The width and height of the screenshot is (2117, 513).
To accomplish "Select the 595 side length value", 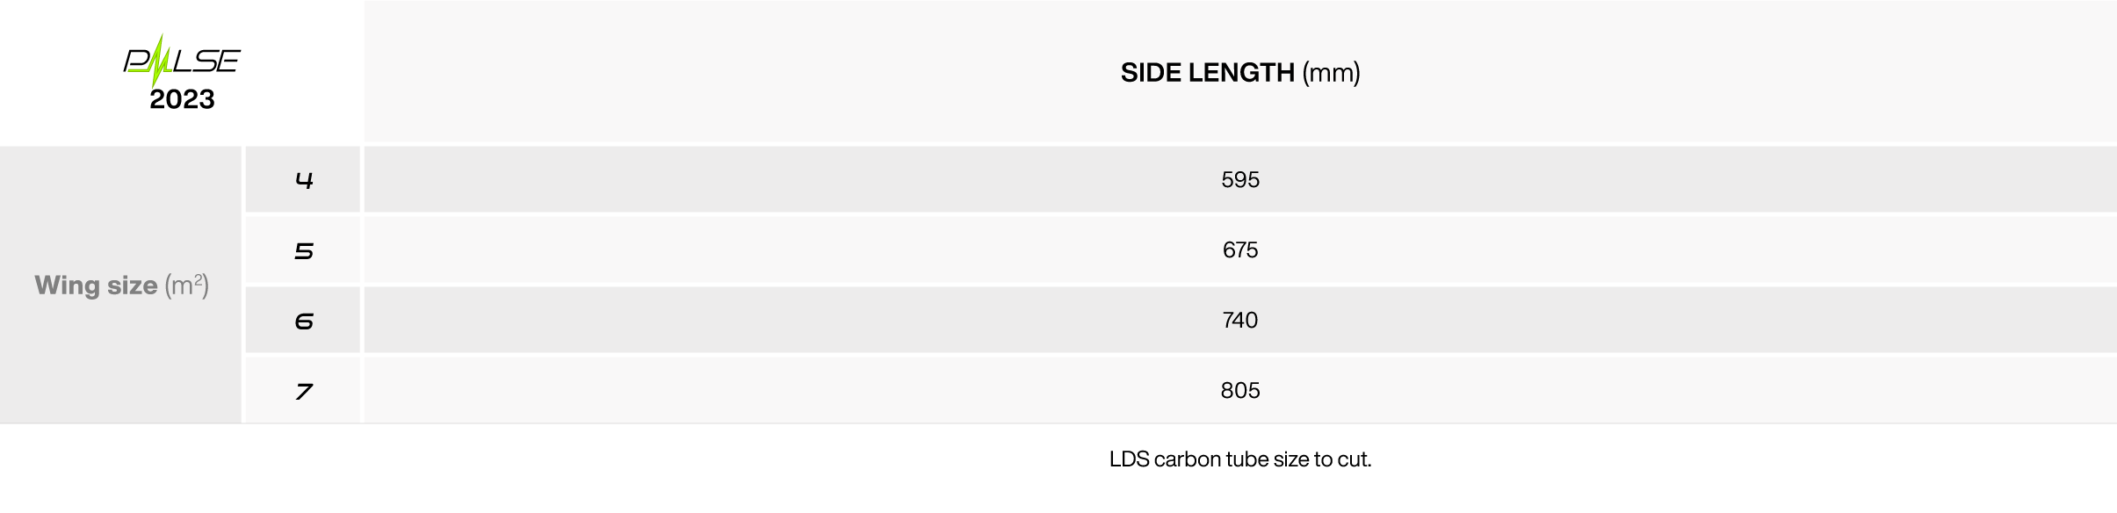I will [x=1240, y=179].
